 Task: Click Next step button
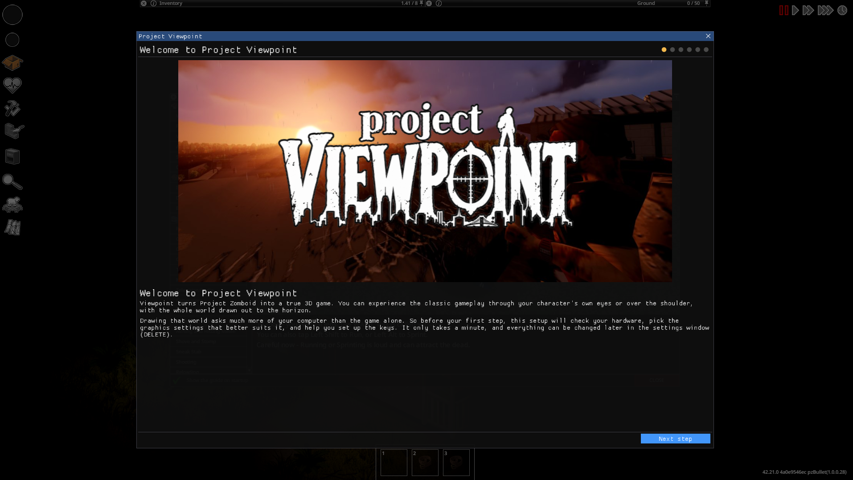[675, 439]
